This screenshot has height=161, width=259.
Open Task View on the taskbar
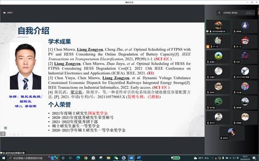coord(70,158)
